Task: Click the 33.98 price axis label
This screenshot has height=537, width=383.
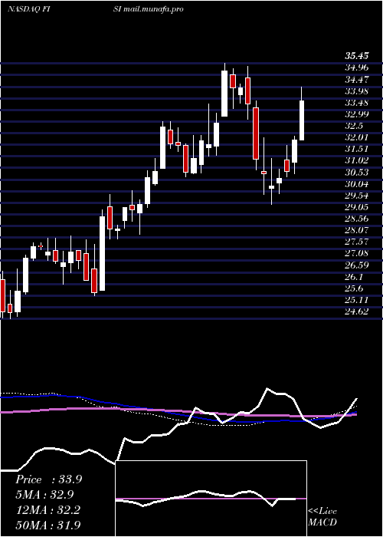Action: point(358,91)
